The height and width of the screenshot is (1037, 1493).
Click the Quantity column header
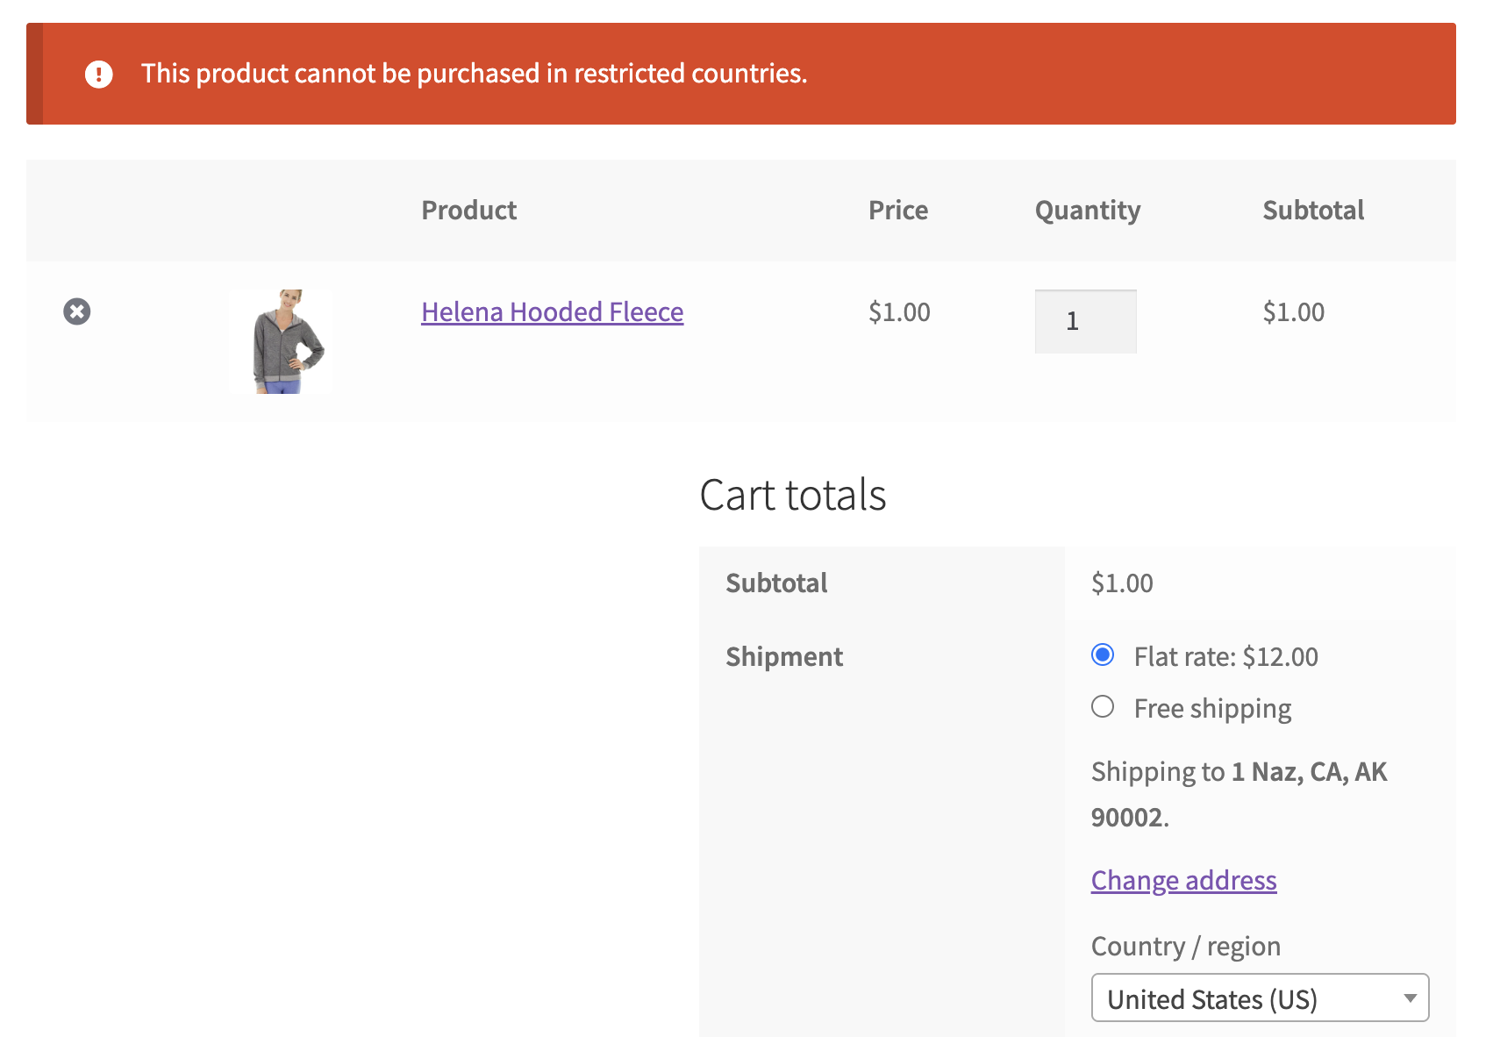coord(1088,211)
